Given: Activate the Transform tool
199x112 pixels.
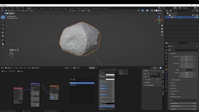Looking at the screenshot, I should click(3, 36).
